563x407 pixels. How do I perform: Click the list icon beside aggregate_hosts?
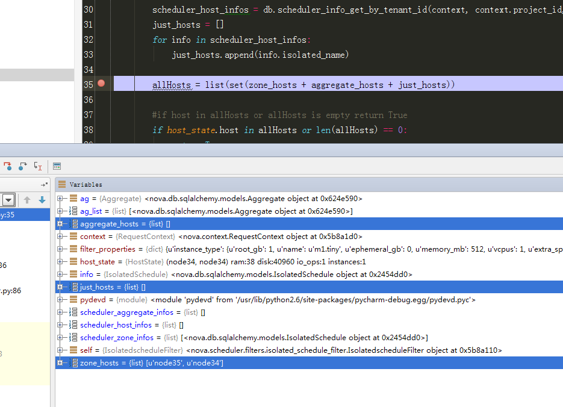[x=73, y=223]
